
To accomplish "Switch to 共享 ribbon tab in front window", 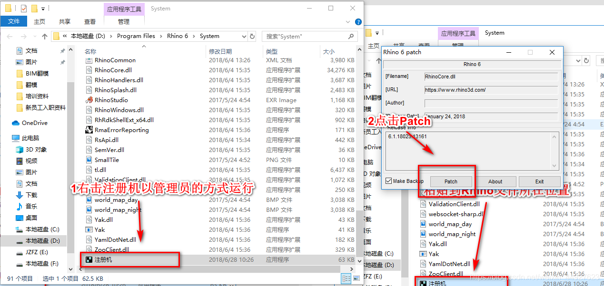I will (65, 21).
